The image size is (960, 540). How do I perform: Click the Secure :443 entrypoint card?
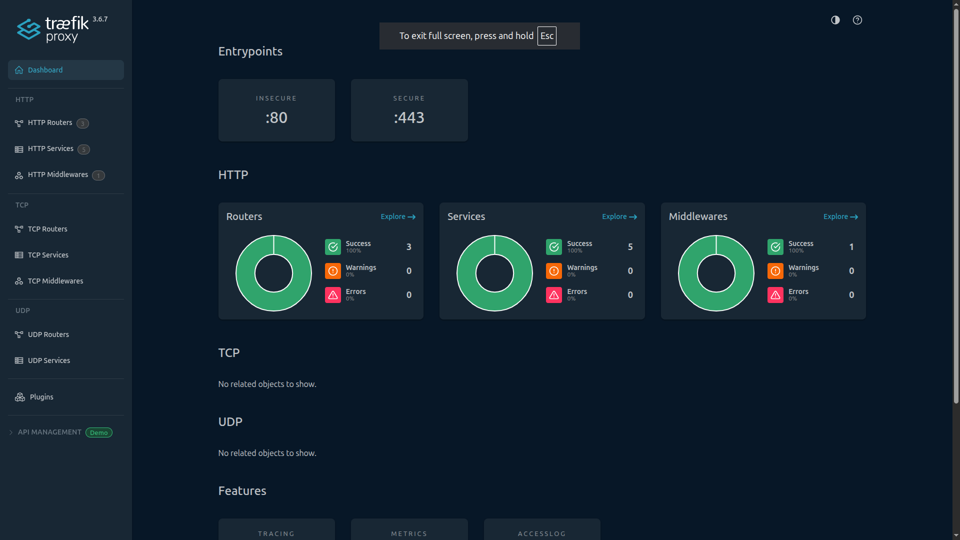(x=409, y=110)
